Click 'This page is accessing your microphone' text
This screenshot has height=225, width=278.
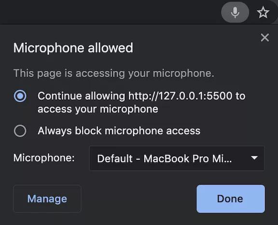tap(114, 73)
